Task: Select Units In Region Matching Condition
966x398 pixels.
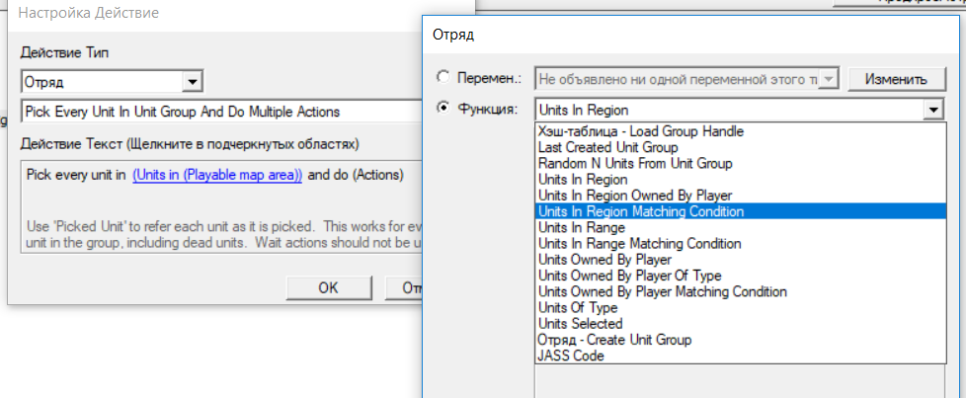Action: pyautogui.click(x=640, y=211)
